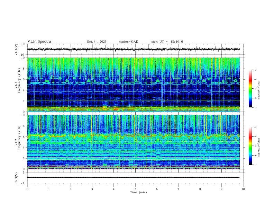
Task: Click the time axis tick label '3'
Action: coord(92,189)
